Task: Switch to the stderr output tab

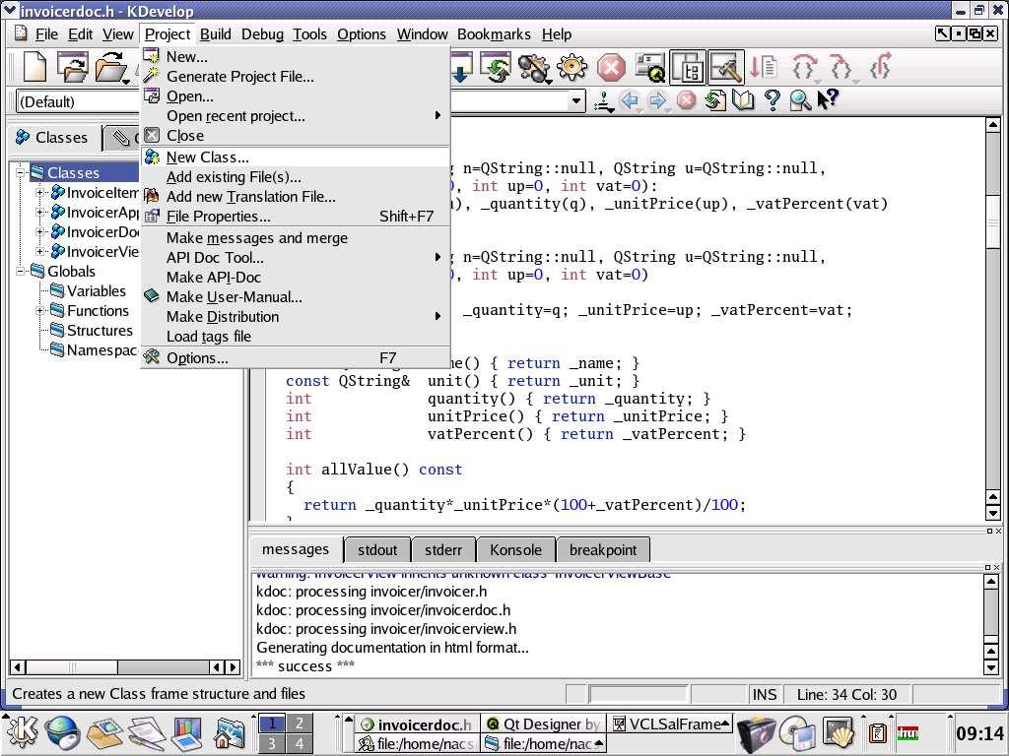Action: click(x=443, y=549)
